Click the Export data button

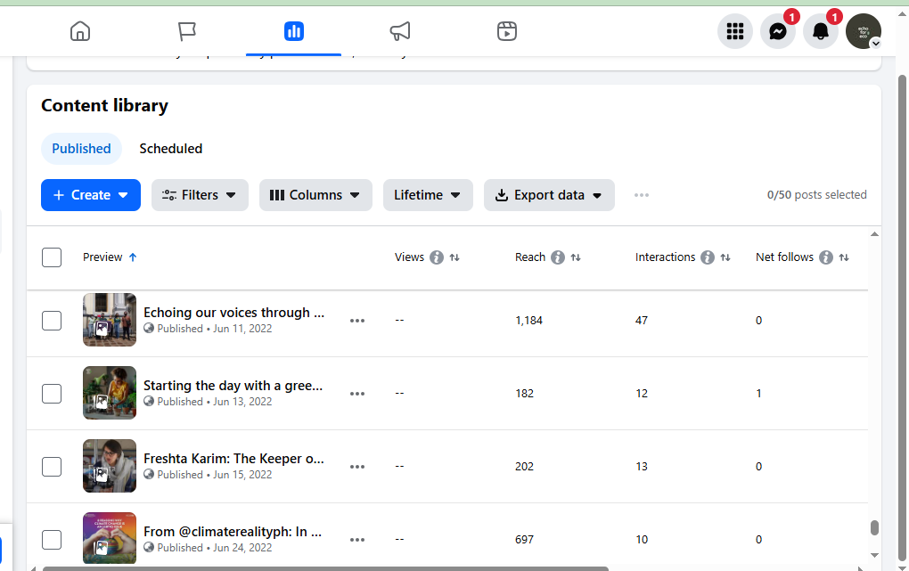click(x=549, y=195)
